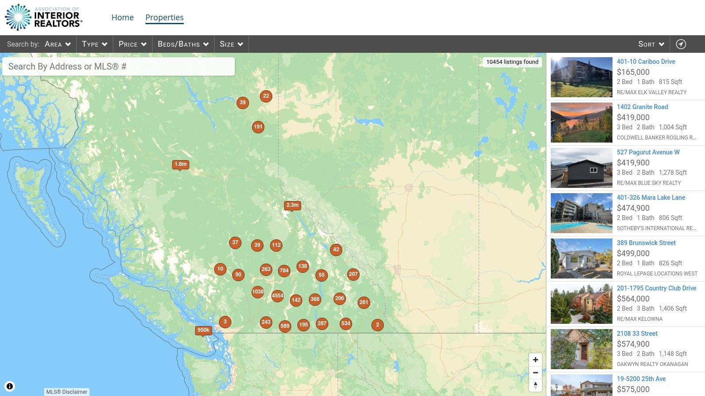Click the map zoom out minus button
The image size is (705, 396).
[535, 373]
